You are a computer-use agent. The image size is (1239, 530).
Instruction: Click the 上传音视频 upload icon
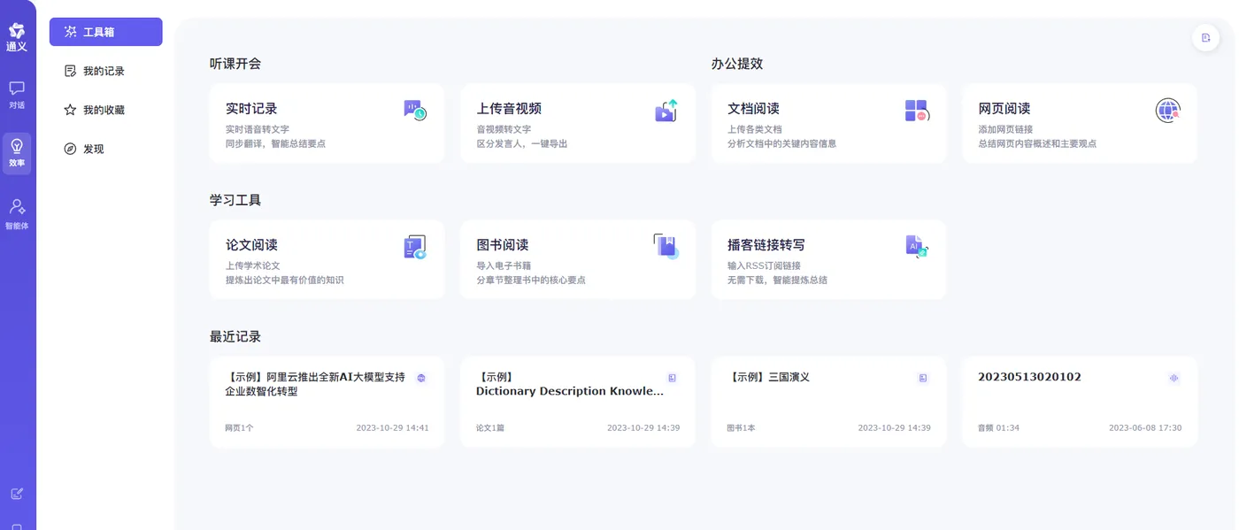click(666, 111)
